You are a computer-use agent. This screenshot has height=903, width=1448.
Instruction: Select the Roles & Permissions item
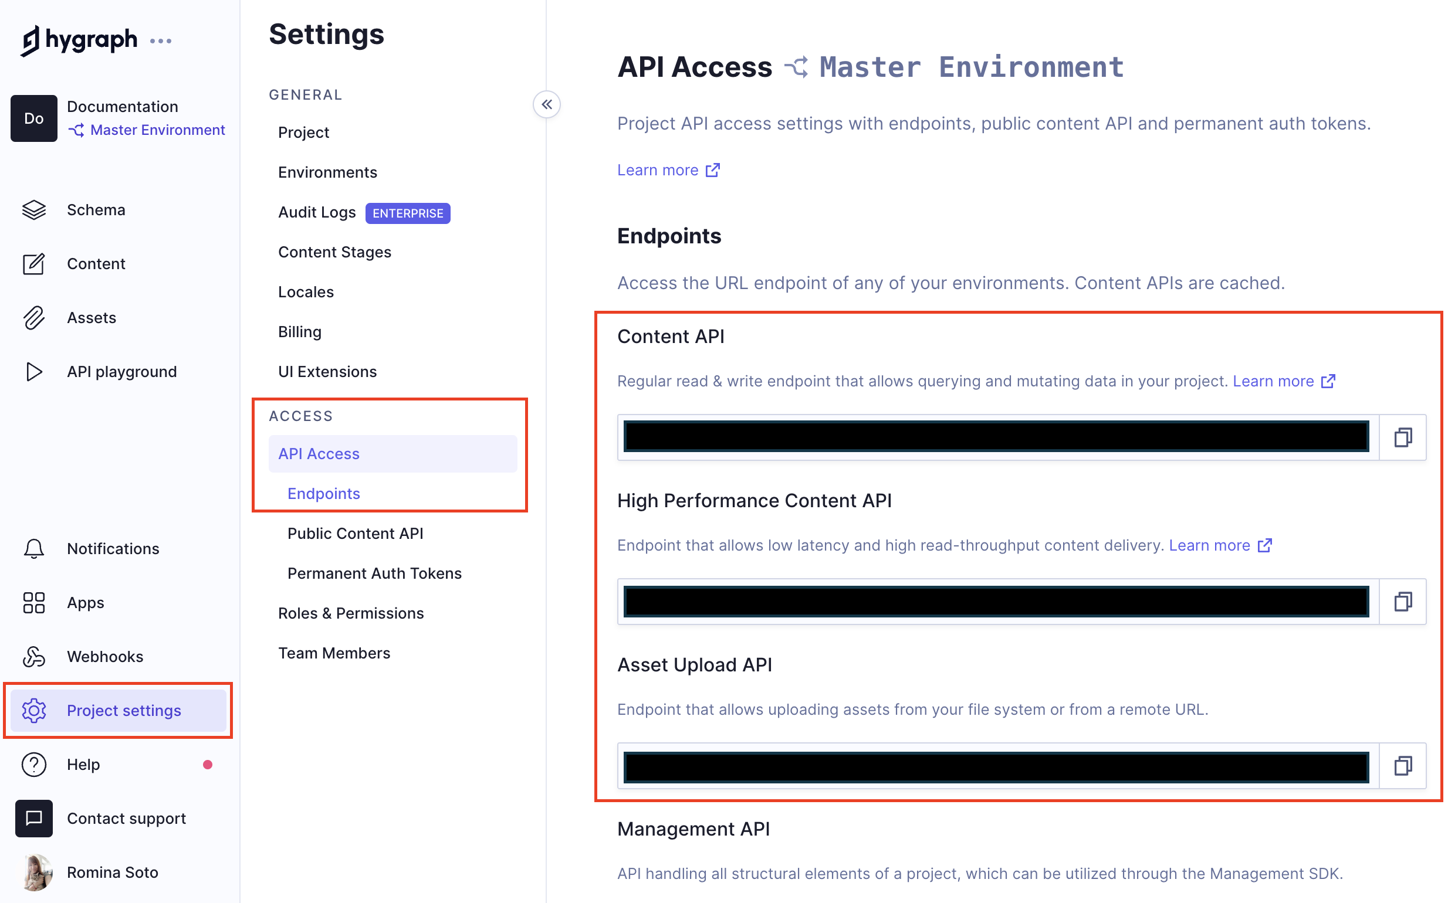click(351, 613)
